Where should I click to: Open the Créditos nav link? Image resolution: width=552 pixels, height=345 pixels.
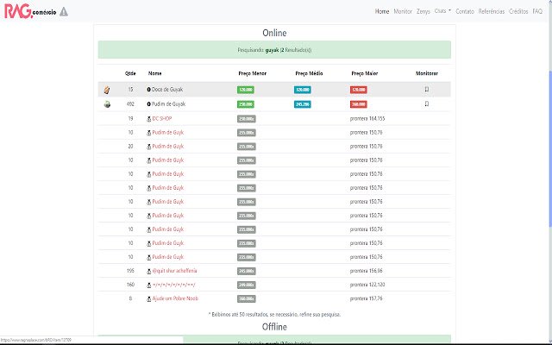pos(518,11)
